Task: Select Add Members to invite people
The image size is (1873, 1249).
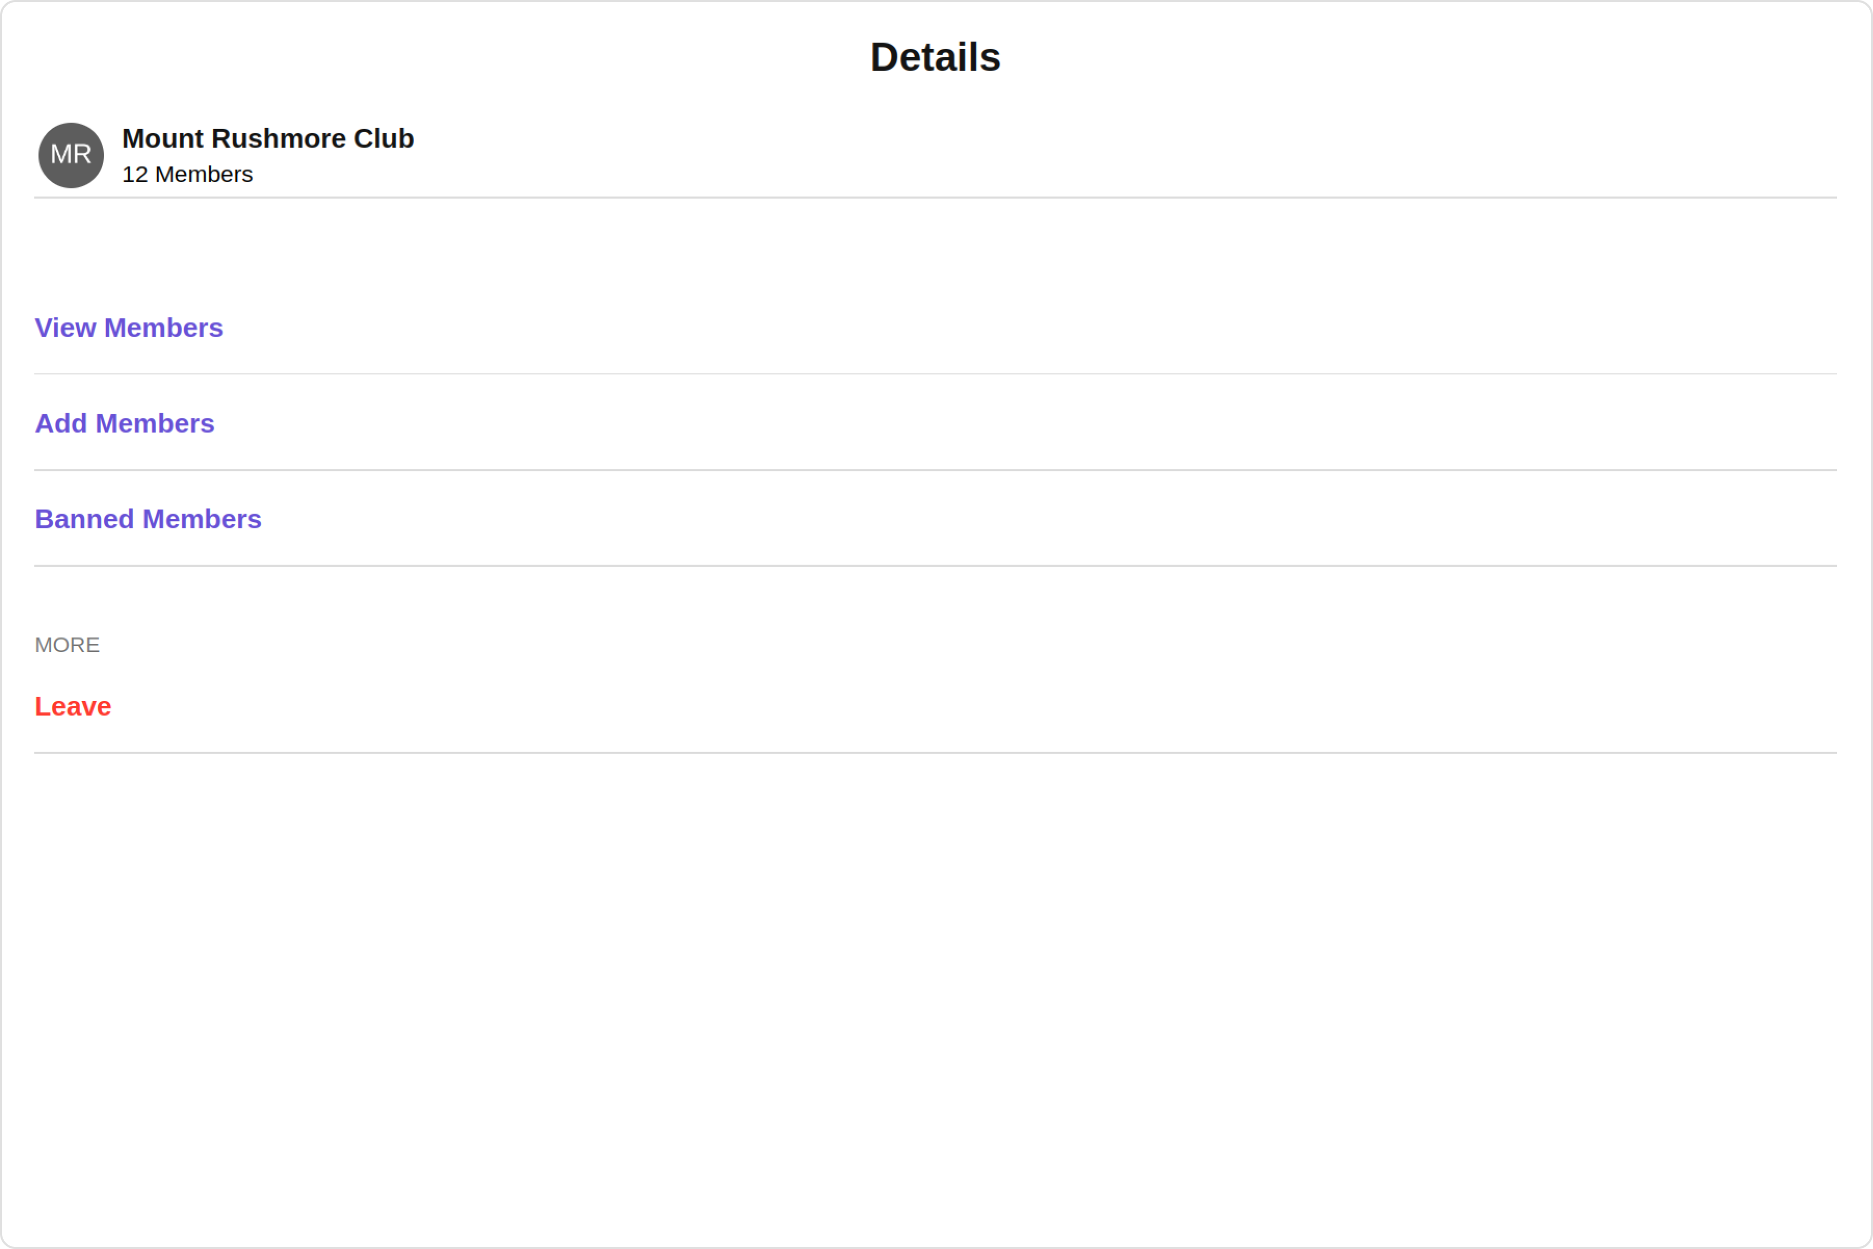Action: click(124, 423)
